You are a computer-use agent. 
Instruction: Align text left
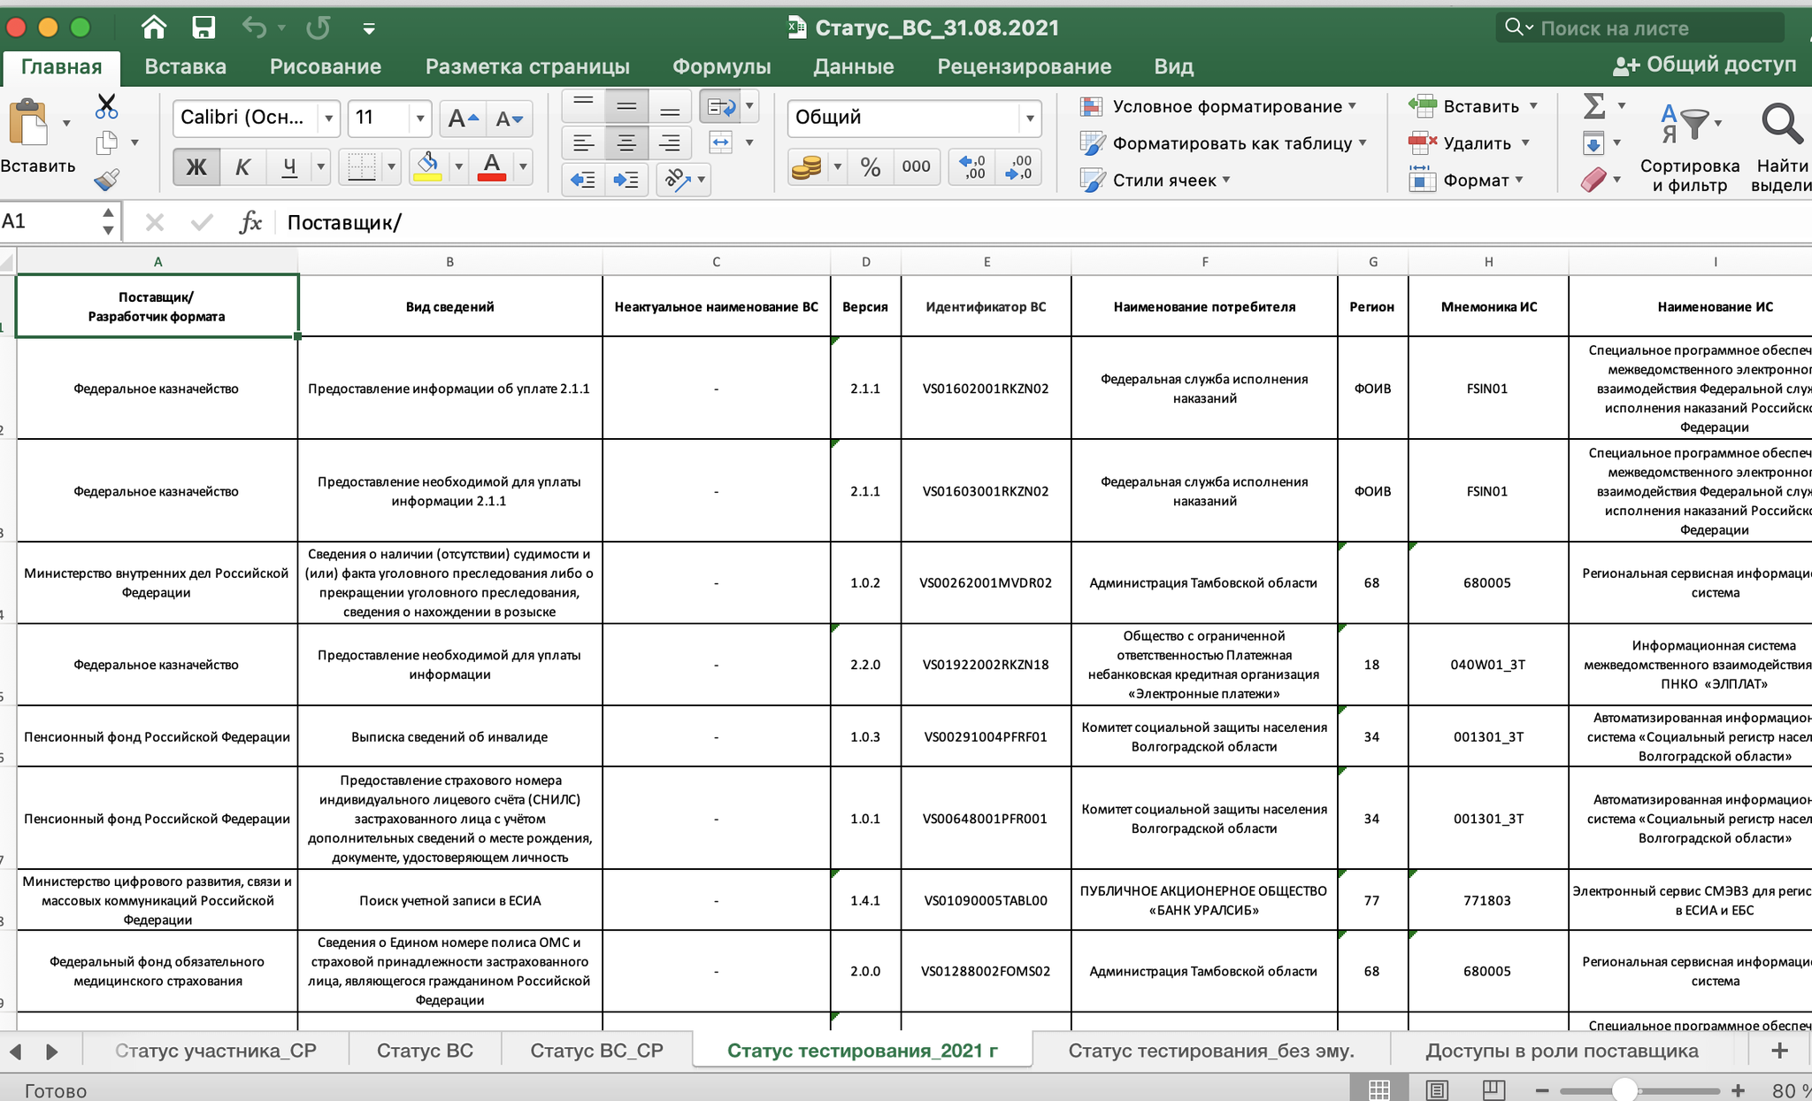583,142
